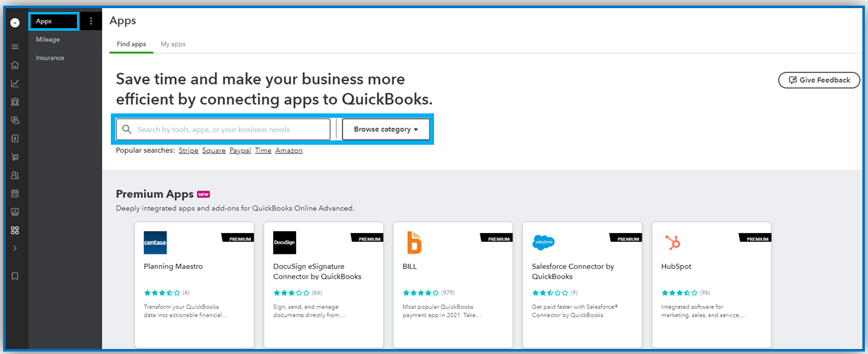Select Apps in the side menu
The height and width of the screenshot is (354, 868).
click(54, 21)
